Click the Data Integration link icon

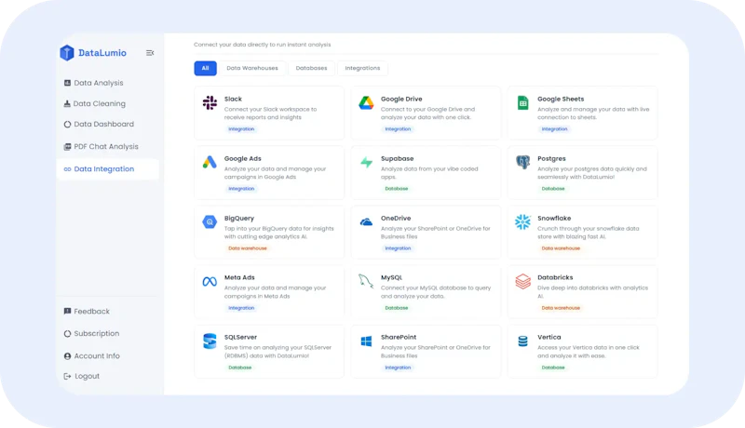point(67,169)
